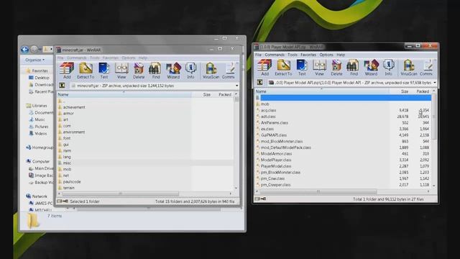Click View icon in Player Model API window

tap(319, 68)
